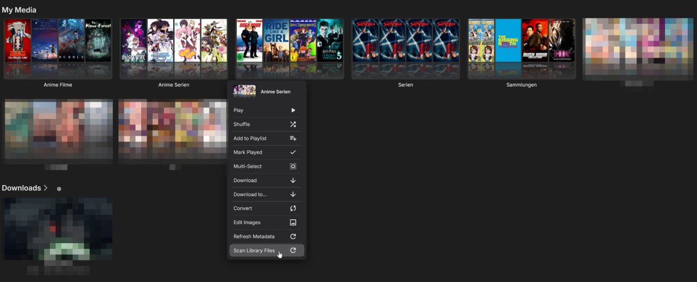Select the Download menu entry (without ellipsis)
The image size is (697, 282).
[267, 180]
